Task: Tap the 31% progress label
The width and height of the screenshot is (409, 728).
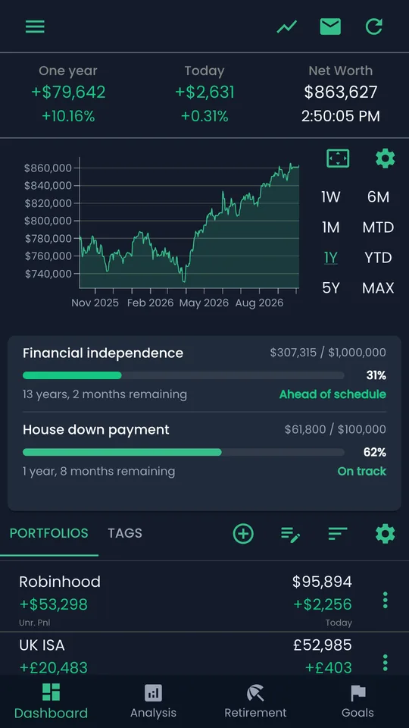Action: click(375, 375)
